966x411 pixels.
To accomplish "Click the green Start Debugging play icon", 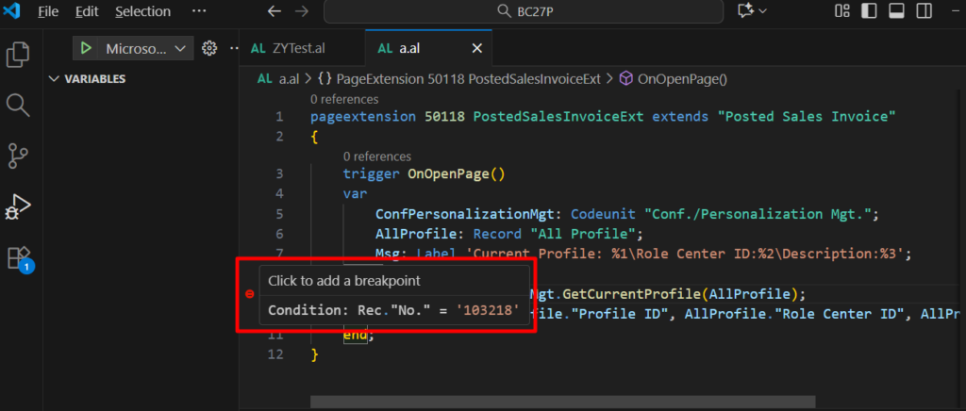I will click(x=86, y=48).
